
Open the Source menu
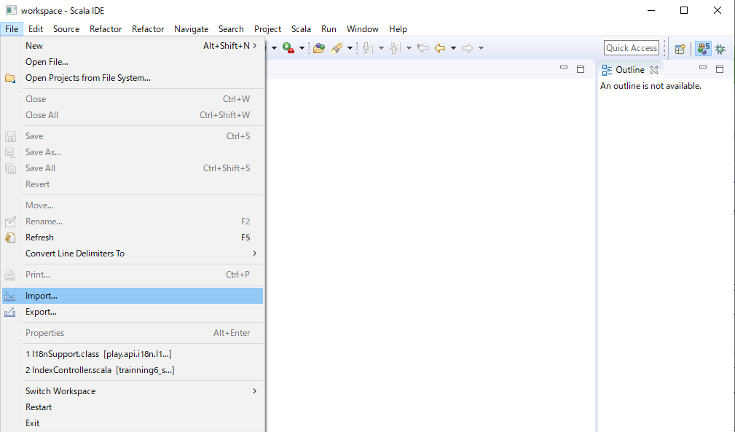66,29
